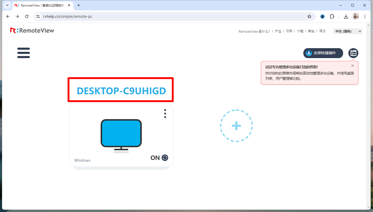
Task: Open the language dropdown 中文 (简体)
Action: [x=348, y=31]
